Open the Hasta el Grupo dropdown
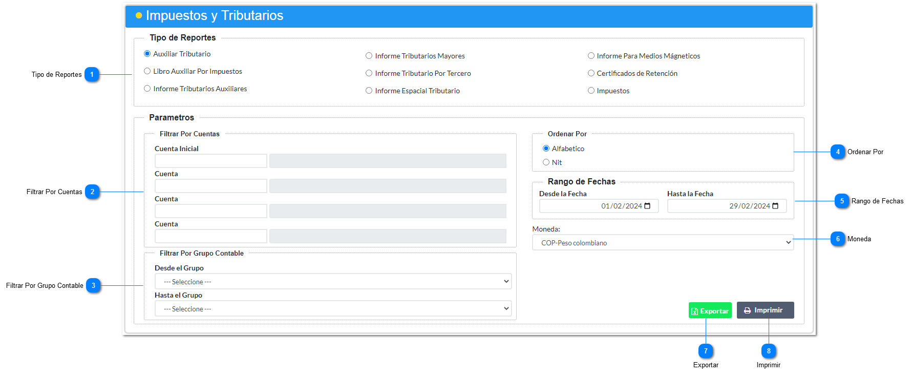Image resolution: width=912 pixels, height=377 pixels. pos(333,309)
